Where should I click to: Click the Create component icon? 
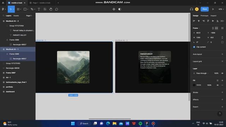(114, 9)
